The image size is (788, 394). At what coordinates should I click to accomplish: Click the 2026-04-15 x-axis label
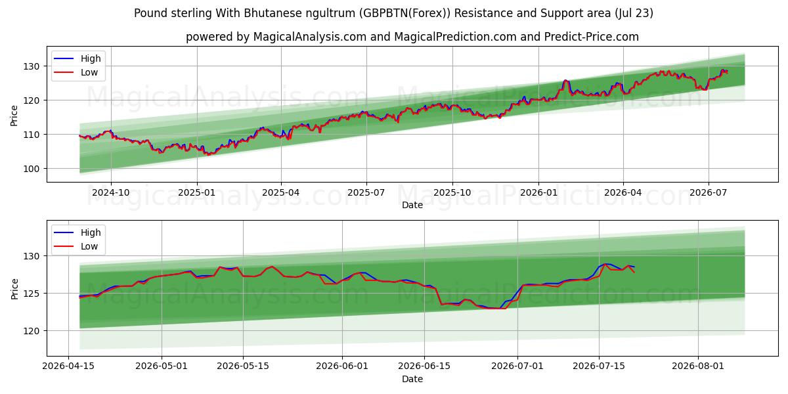[x=69, y=367]
